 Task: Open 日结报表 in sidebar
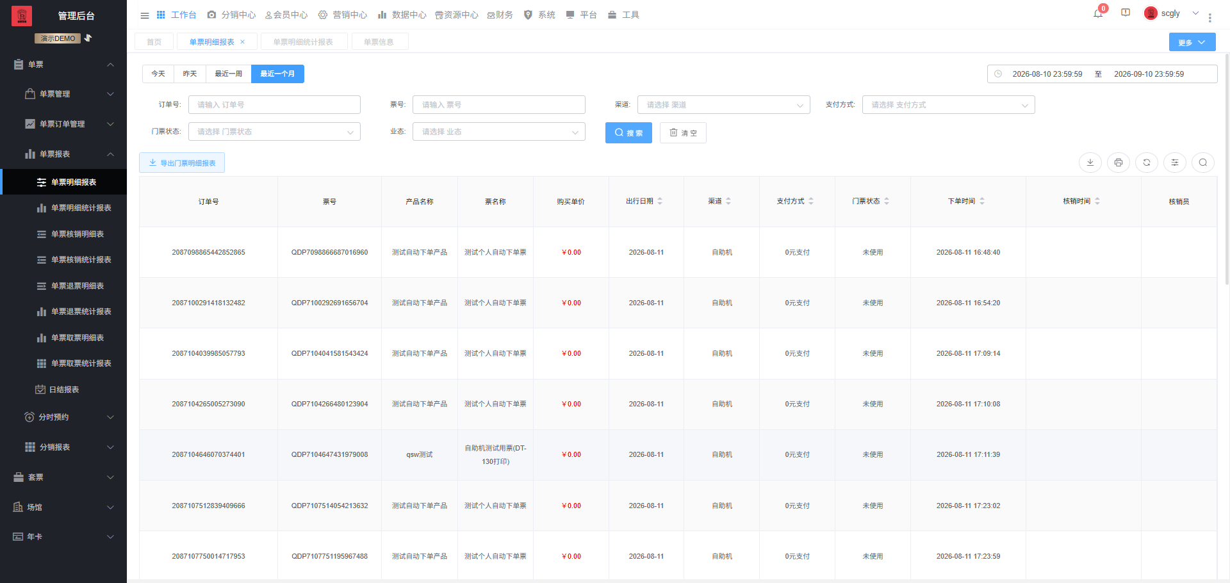click(63, 390)
